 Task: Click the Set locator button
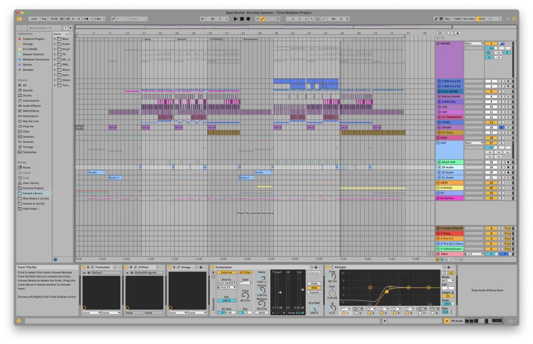440,33
